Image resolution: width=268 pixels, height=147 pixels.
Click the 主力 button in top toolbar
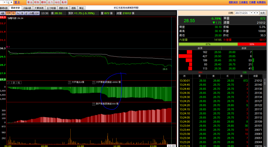coord(50,2)
